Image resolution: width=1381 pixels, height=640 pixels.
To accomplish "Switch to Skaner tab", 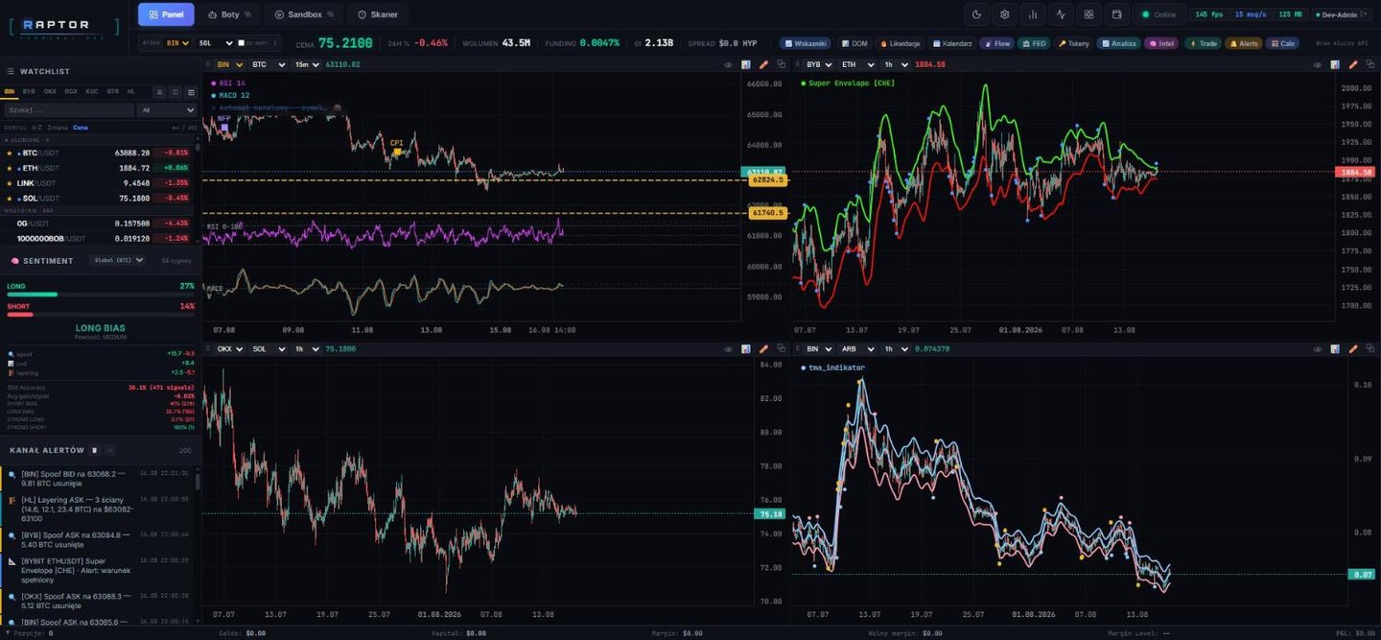I will [377, 14].
